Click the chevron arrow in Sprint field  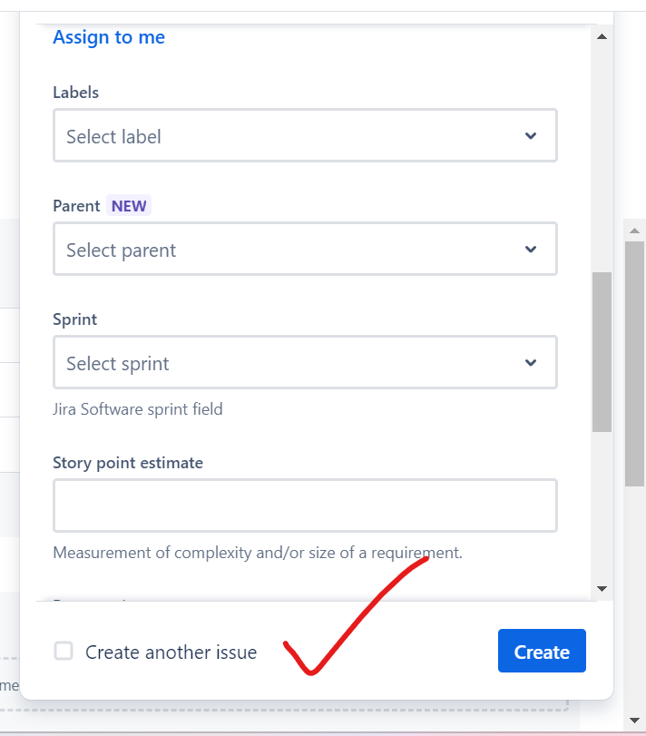[531, 363]
